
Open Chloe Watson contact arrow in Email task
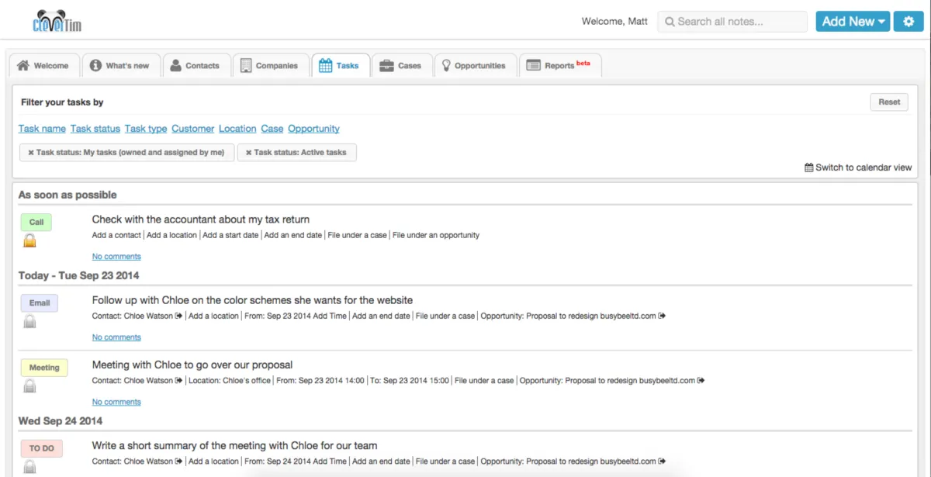point(179,316)
